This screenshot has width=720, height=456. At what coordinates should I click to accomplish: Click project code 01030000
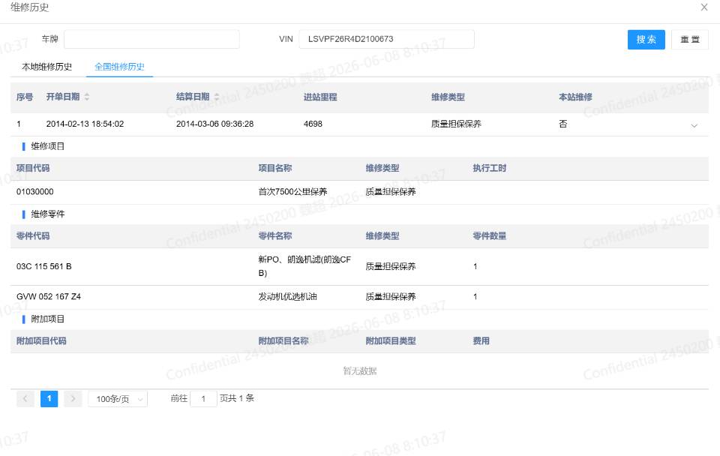(x=35, y=191)
